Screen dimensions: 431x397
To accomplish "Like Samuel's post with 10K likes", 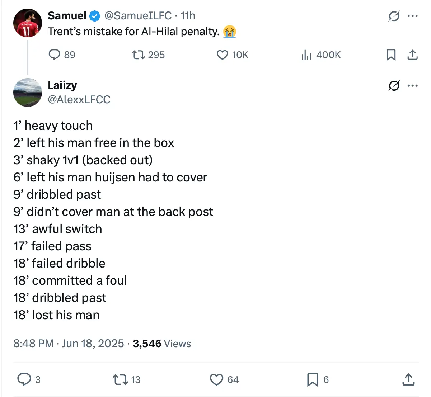I will coord(222,55).
